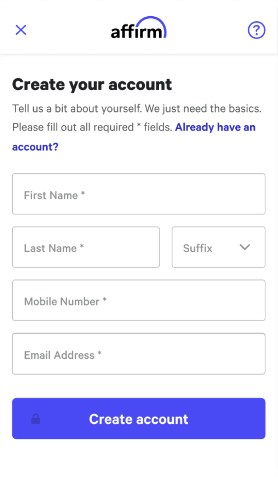Viewport: 278px width, 477px height.
Task: Click the X close icon
Action: tap(21, 30)
